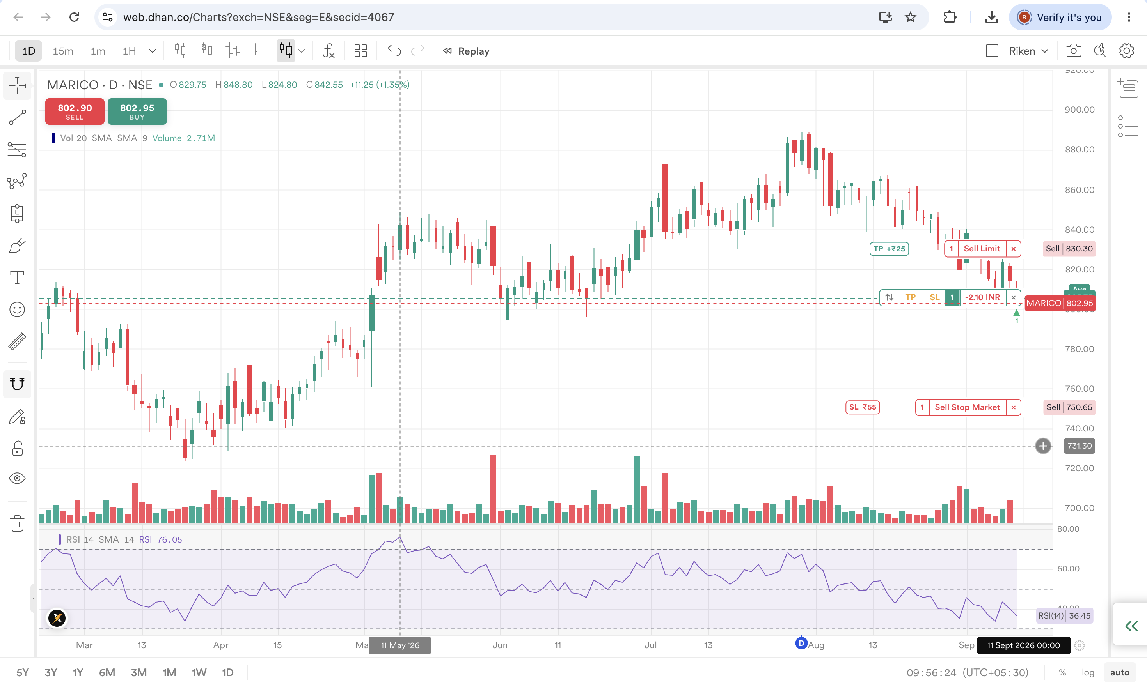Delete all drawings with trash icon
The image size is (1147, 686).
(x=17, y=524)
